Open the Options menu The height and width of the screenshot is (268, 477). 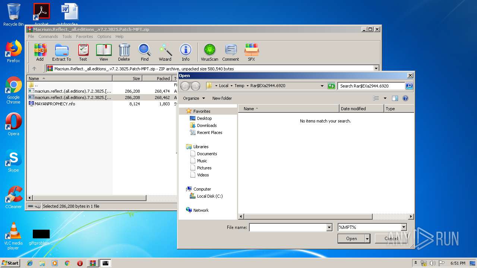pos(104,36)
